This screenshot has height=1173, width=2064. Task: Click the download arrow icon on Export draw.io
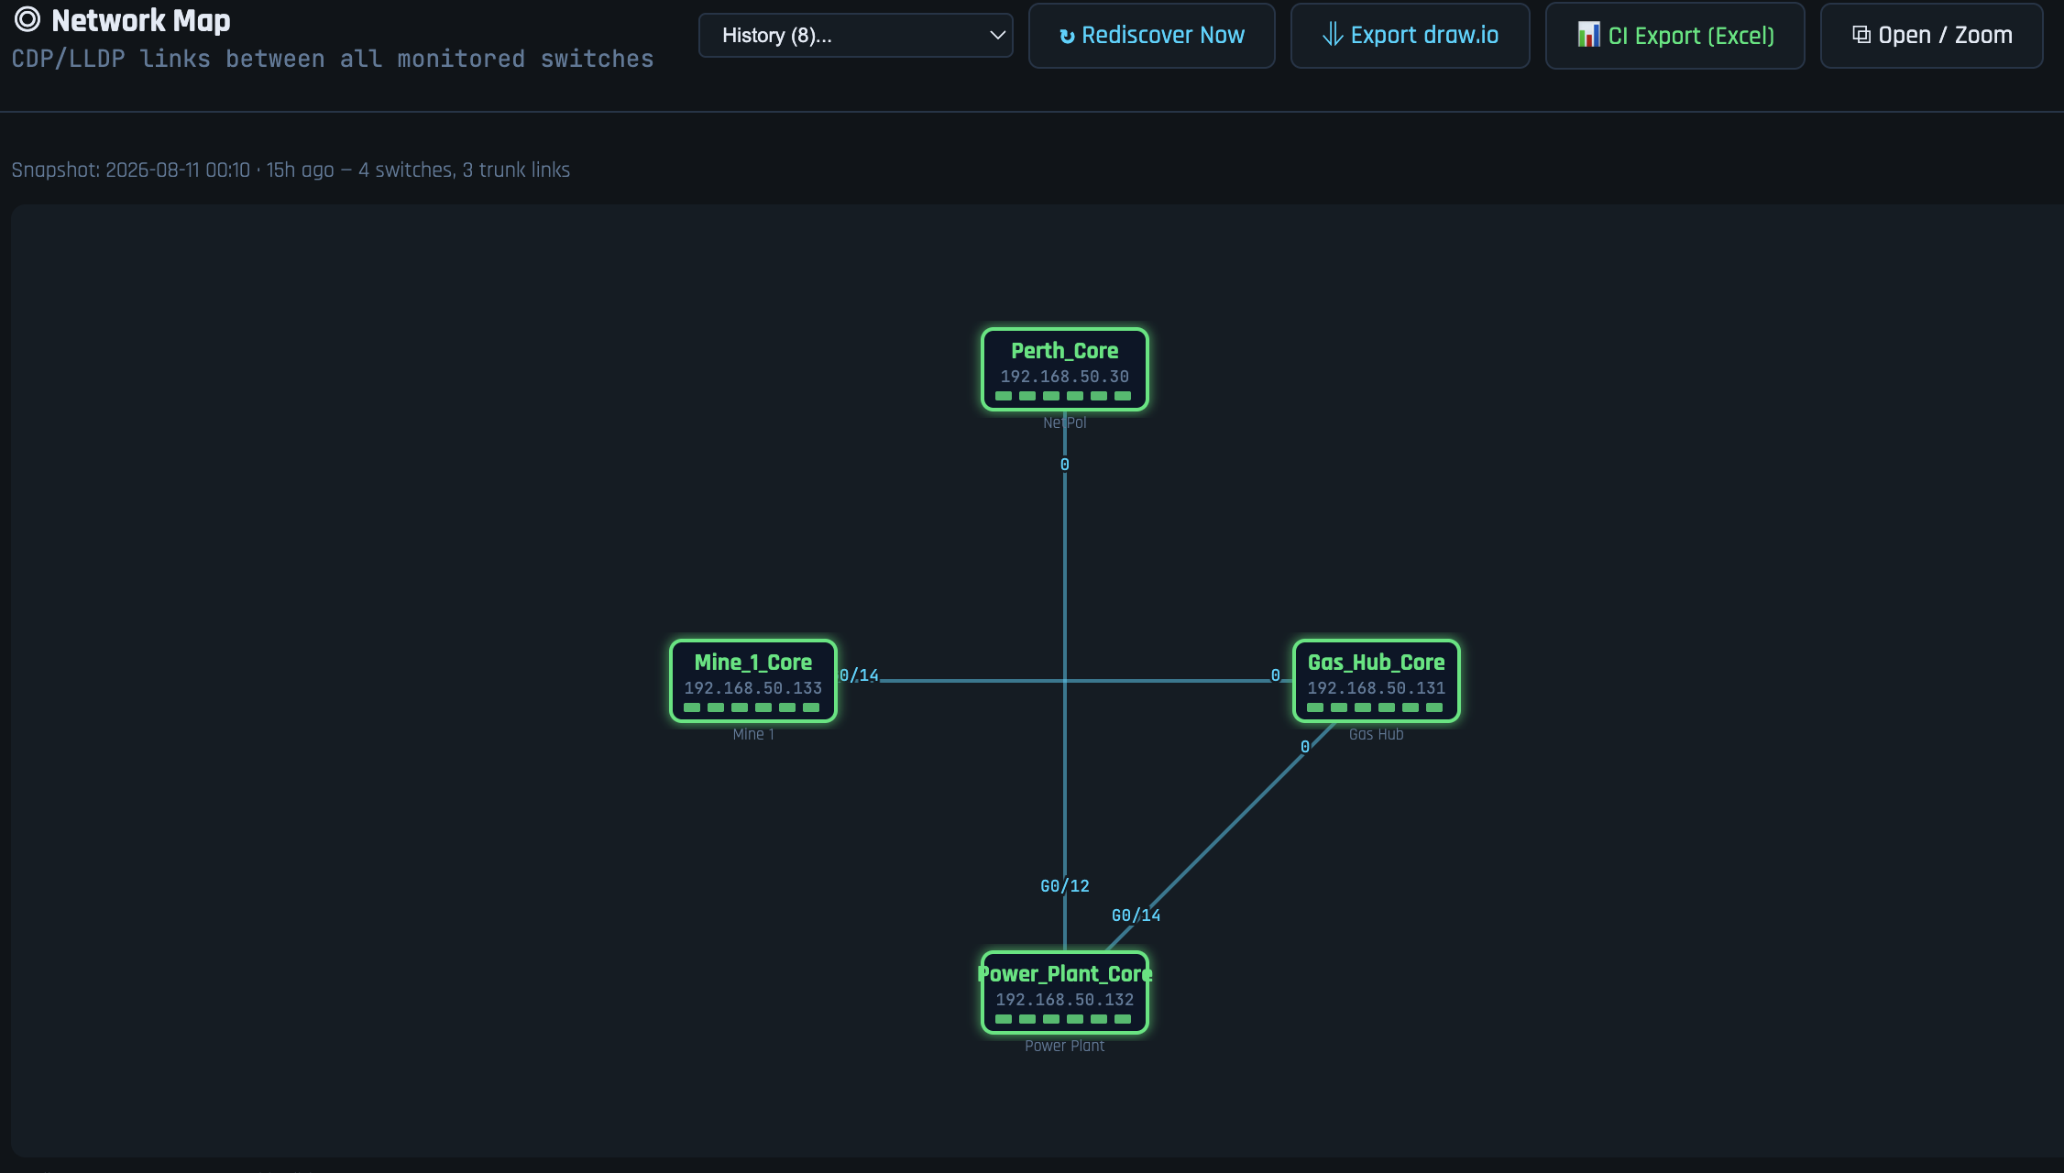(1333, 35)
